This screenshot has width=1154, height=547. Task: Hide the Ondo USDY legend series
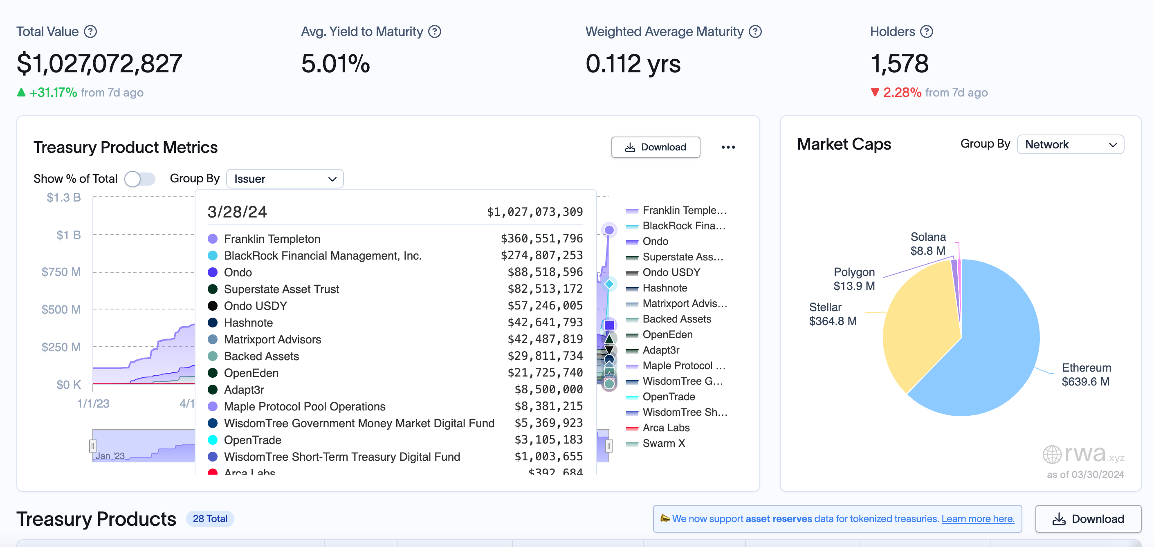pyautogui.click(x=670, y=272)
